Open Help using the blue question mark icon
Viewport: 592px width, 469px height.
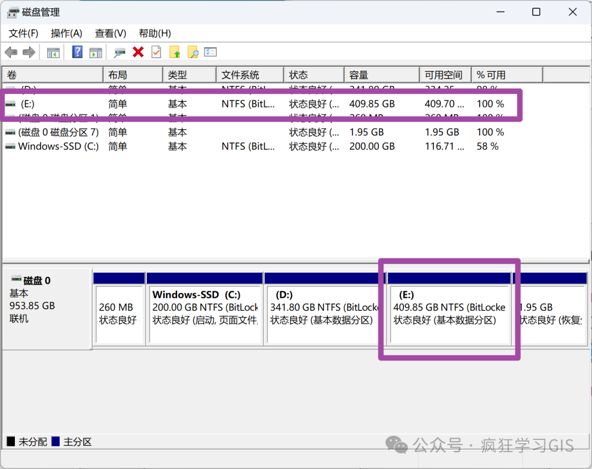pos(77,52)
